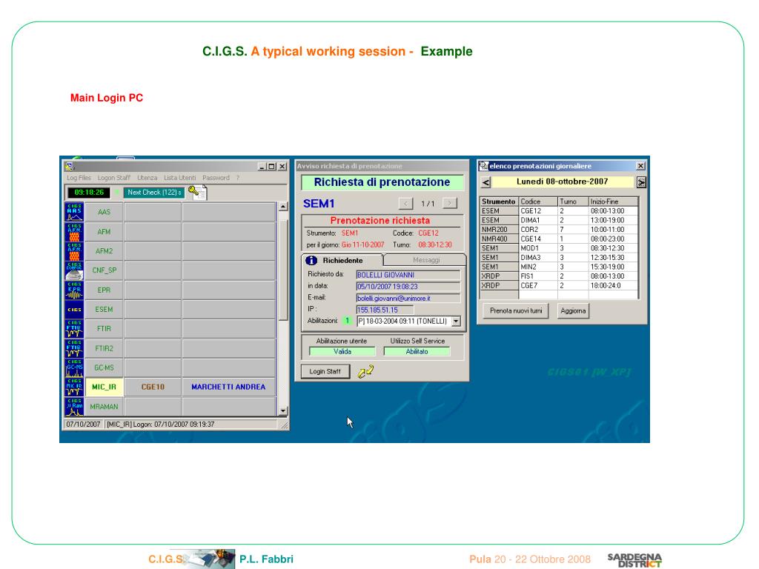Click the Lunedì 08-ottobre-2007 date label

(563, 182)
